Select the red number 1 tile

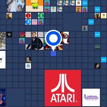click(28, 16)
